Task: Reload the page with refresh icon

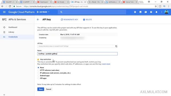Action: (x=10, y=6)
